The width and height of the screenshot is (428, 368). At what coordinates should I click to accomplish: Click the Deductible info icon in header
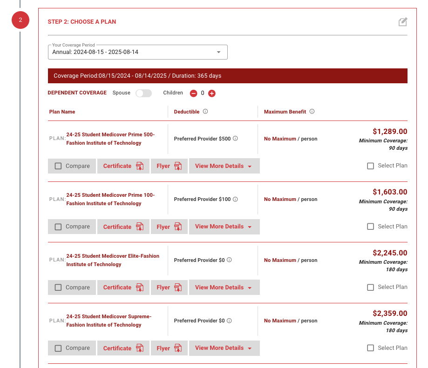(205, 112)
